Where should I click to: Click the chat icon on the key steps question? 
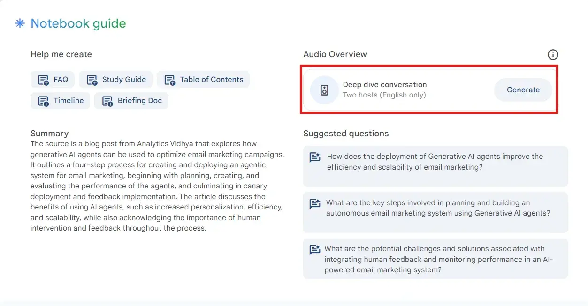tap(315, 204)
